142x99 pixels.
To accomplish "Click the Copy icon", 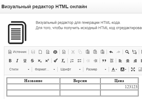I will (x=80, y=52).
